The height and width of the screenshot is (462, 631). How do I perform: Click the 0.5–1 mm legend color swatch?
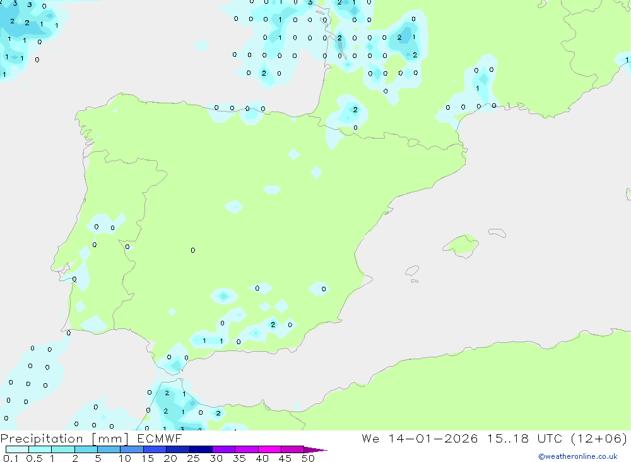tap(40, 449)
